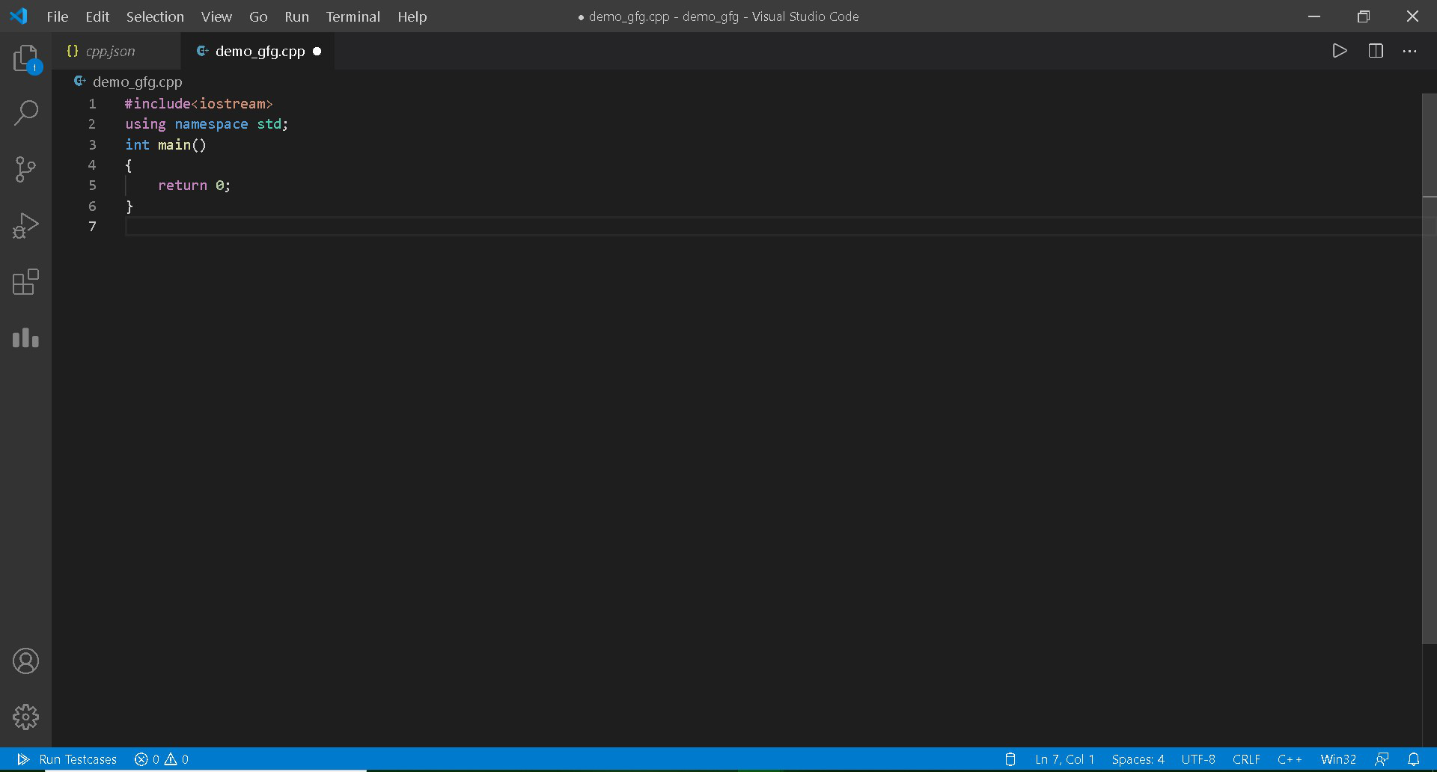Click the #include<iostream> code line
The height and width of the screenshot is (772, 1437).
tap(198, 103)
